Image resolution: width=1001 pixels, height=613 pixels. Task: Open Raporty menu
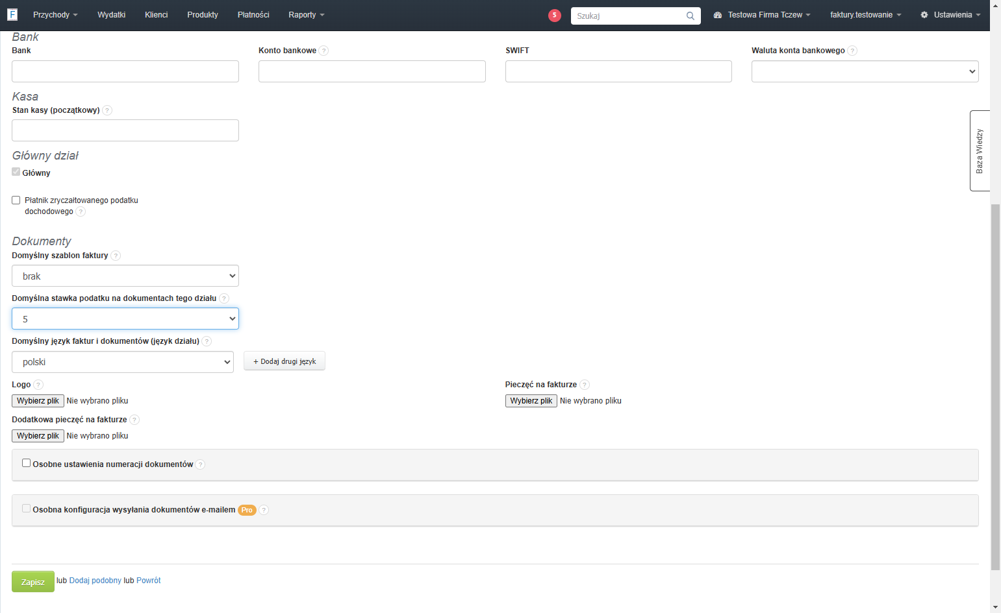[307, 15]
